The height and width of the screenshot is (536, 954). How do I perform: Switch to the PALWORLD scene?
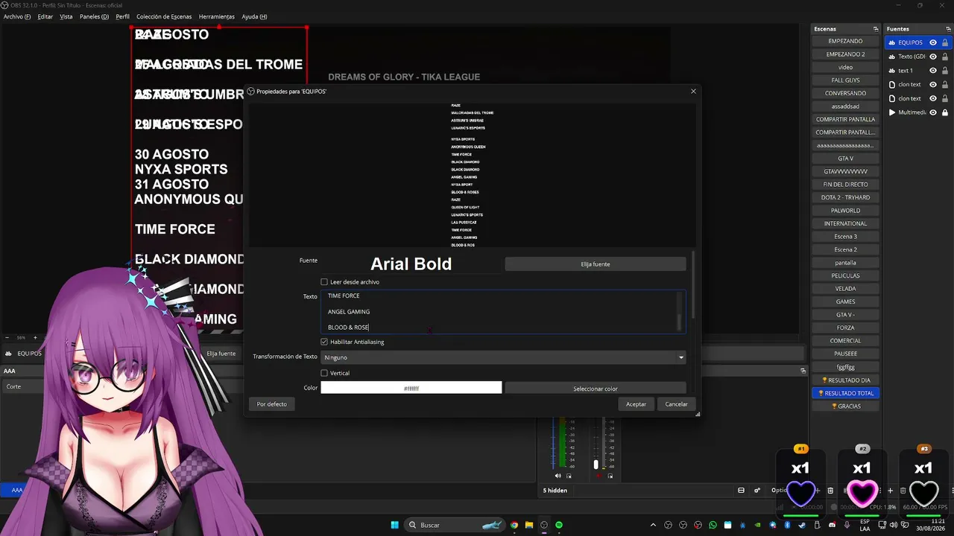pyautogui.click(x=845, y=211)
